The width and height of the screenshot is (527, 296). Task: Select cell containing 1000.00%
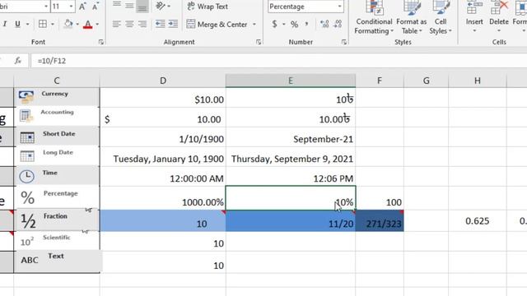[x=163, y=198]
